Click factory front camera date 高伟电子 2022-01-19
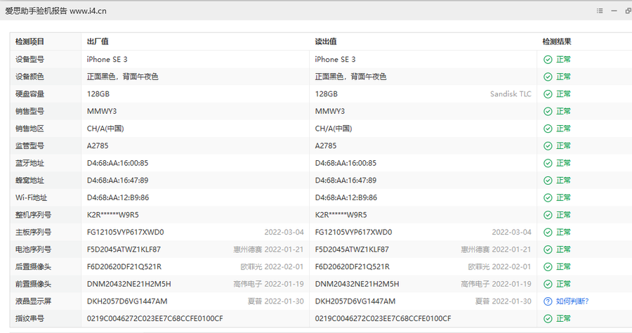 click(268, 285)
